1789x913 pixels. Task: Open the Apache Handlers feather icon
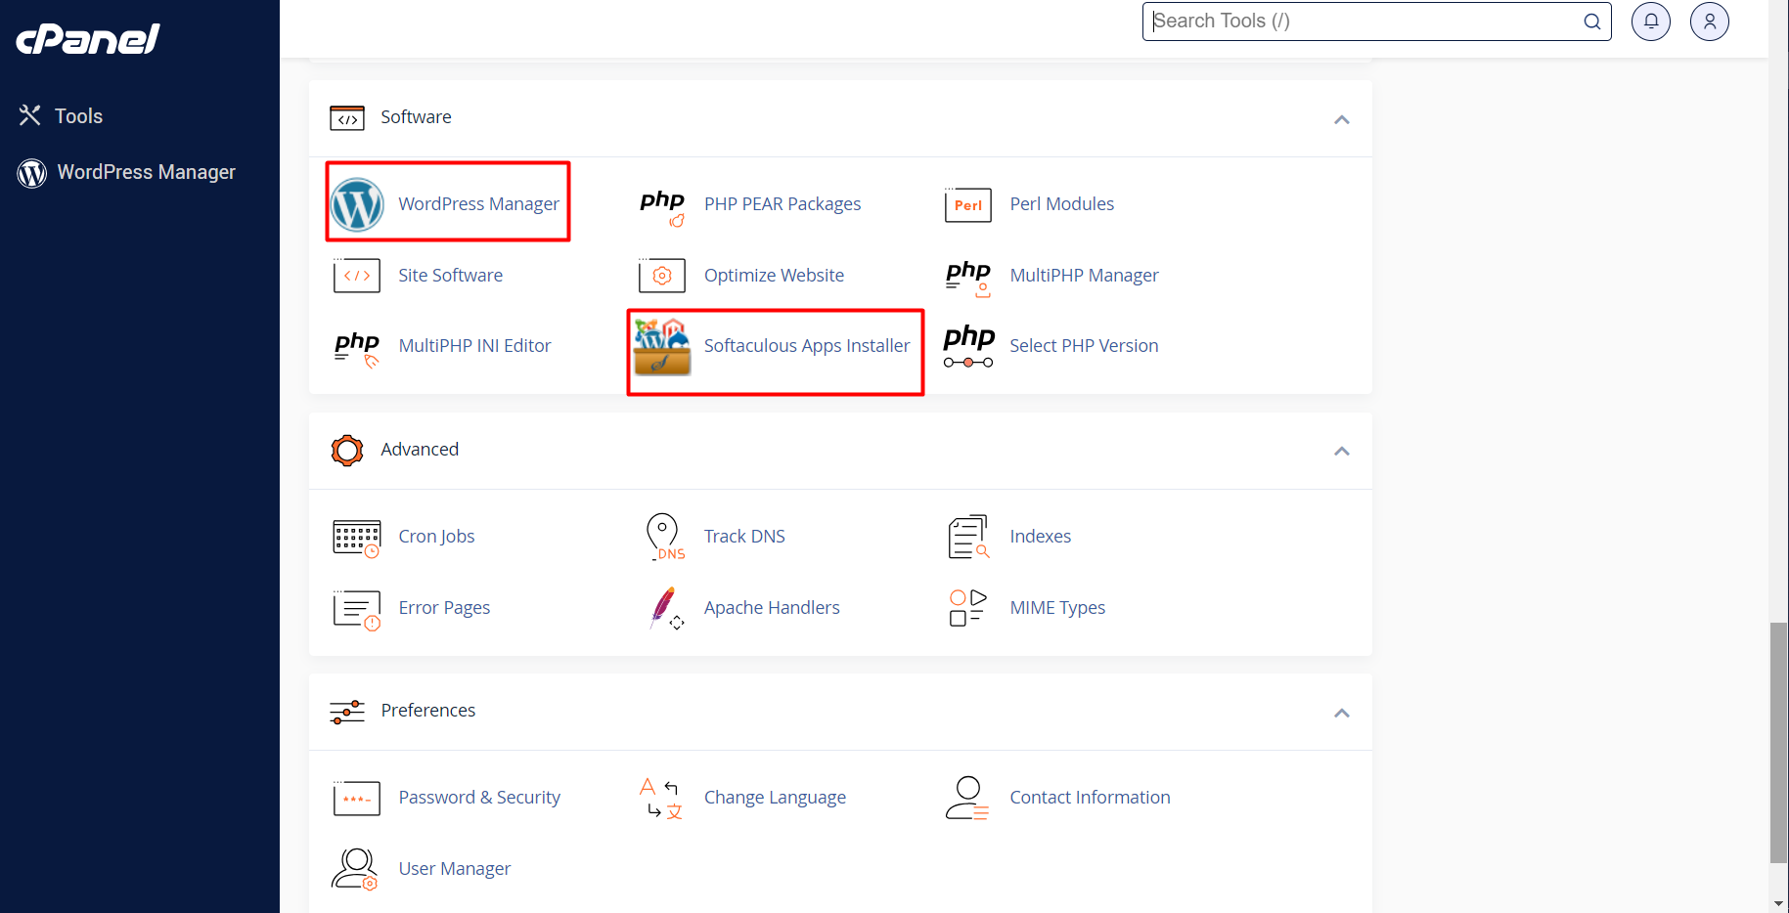666,608
